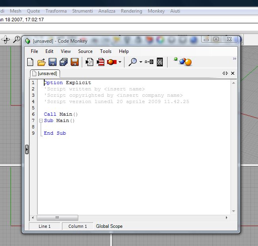Click the 'Script copyrighted by' comment line

pyautogui.click(x=113, y=96)
